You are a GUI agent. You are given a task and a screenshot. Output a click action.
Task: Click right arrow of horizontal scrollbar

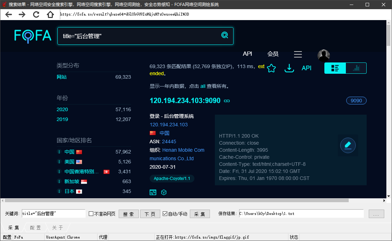point(384,200)
